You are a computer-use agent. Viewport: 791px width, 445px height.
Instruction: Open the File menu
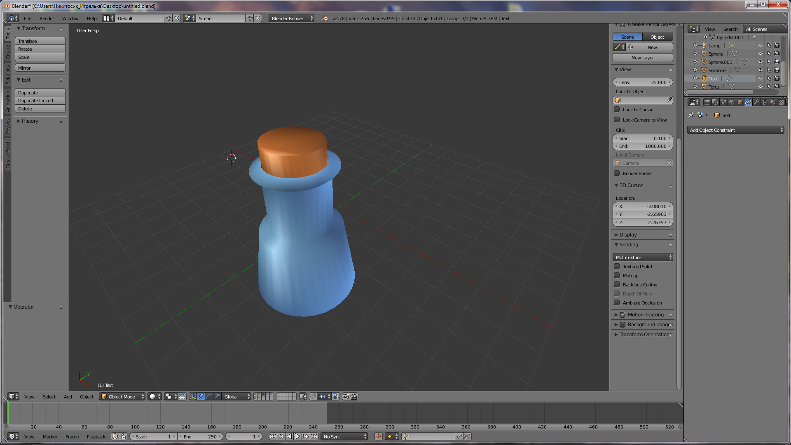click(28, 19)
